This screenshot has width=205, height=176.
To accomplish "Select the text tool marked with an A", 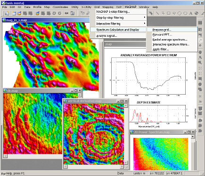I will (191, 13).
